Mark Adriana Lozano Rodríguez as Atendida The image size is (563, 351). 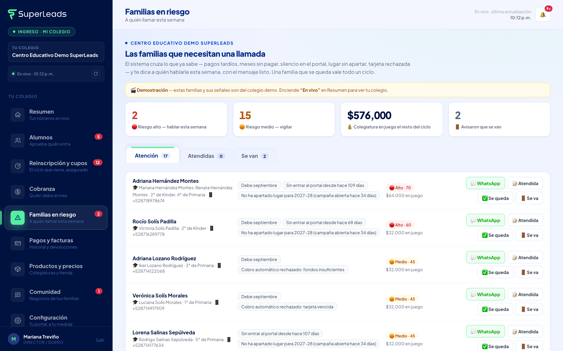(x=525, y=257)
